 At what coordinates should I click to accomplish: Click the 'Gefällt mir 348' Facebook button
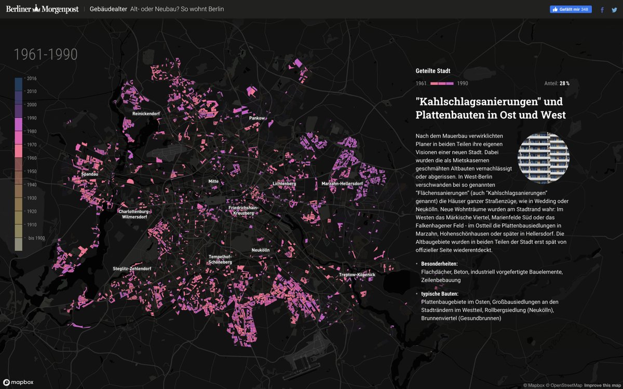click(x=570, y=9)
